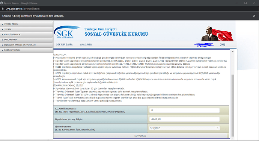Open the Eğitim Durumu SEÇİNİZ dropdown

click(x=184, y=128)
